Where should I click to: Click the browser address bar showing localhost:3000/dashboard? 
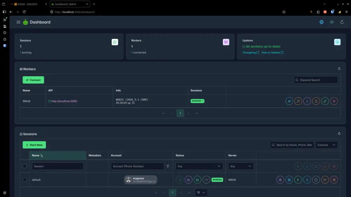tap(166, 12)
